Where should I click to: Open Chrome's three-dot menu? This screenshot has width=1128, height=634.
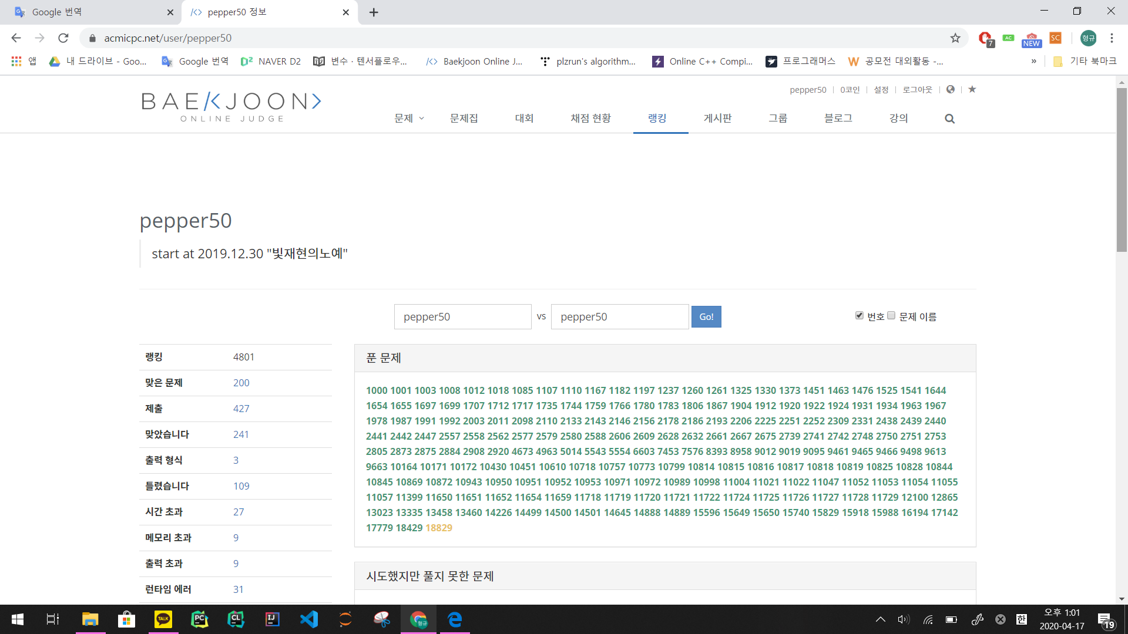pos(1112,38)
